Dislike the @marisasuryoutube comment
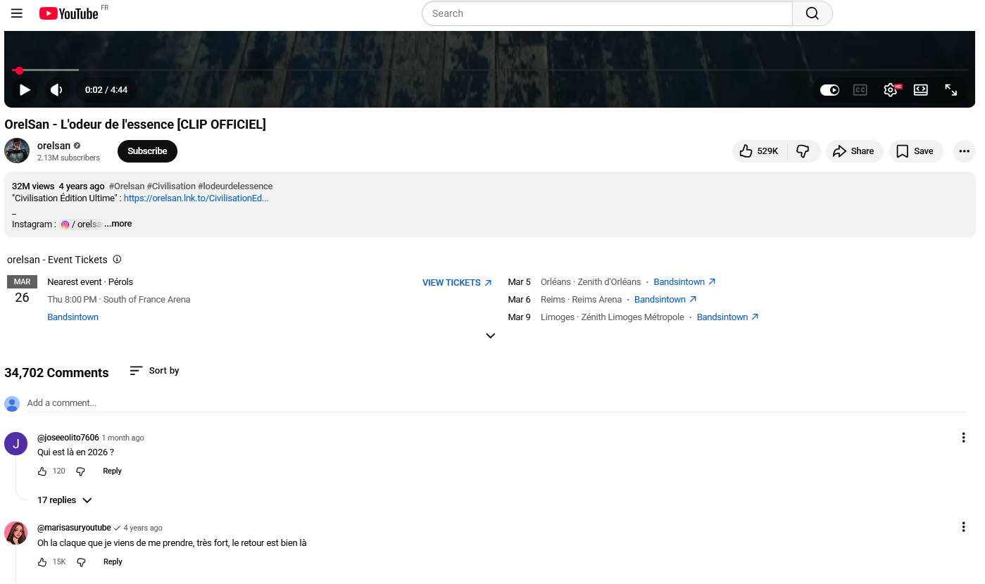985x584 pixels. coord(81,562)
